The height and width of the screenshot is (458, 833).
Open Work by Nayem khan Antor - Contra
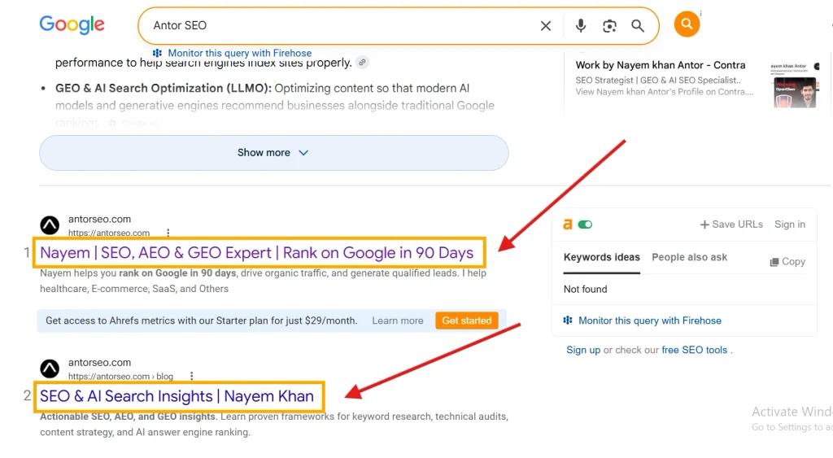point(661,65)
